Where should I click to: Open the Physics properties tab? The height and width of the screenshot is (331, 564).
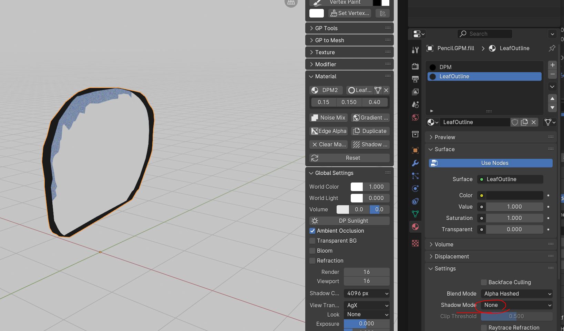[415, 188]
